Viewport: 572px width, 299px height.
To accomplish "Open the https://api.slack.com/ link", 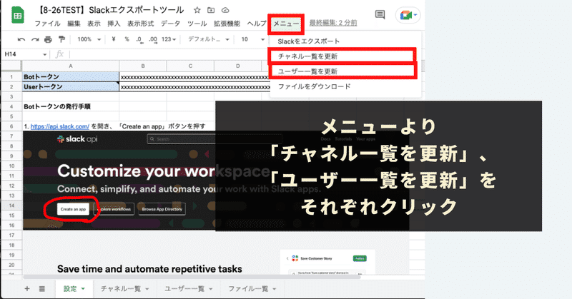I will [60, 126].
